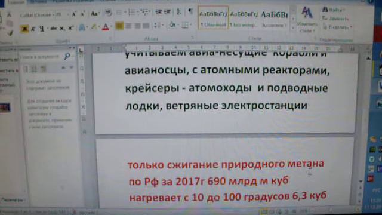Apply paragraph Shading paint bucket color

tap(172, 25)
